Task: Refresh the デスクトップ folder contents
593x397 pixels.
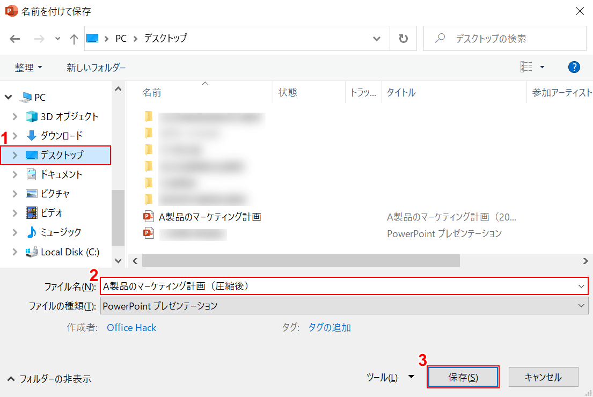Action: pos(403,38)
